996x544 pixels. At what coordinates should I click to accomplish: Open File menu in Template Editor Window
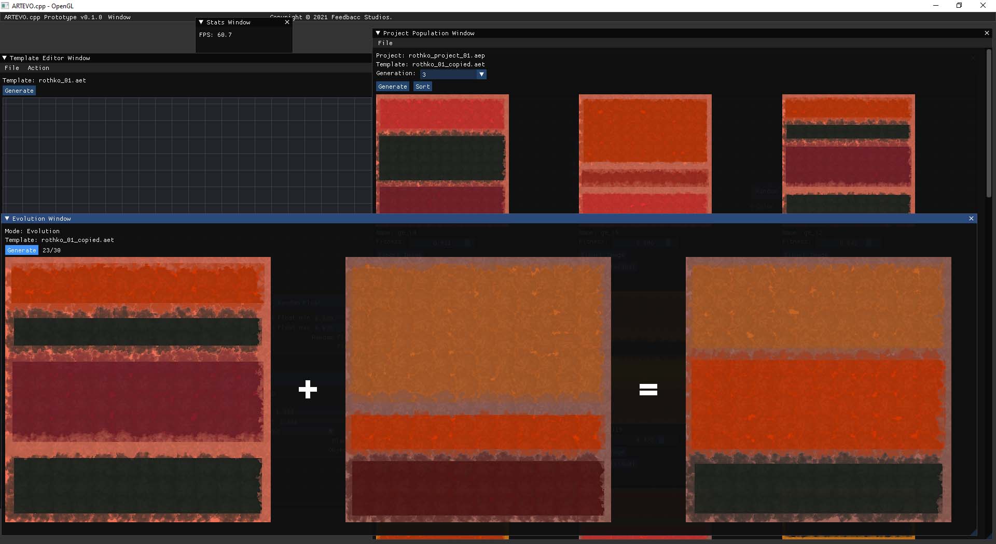pos(12,68)
